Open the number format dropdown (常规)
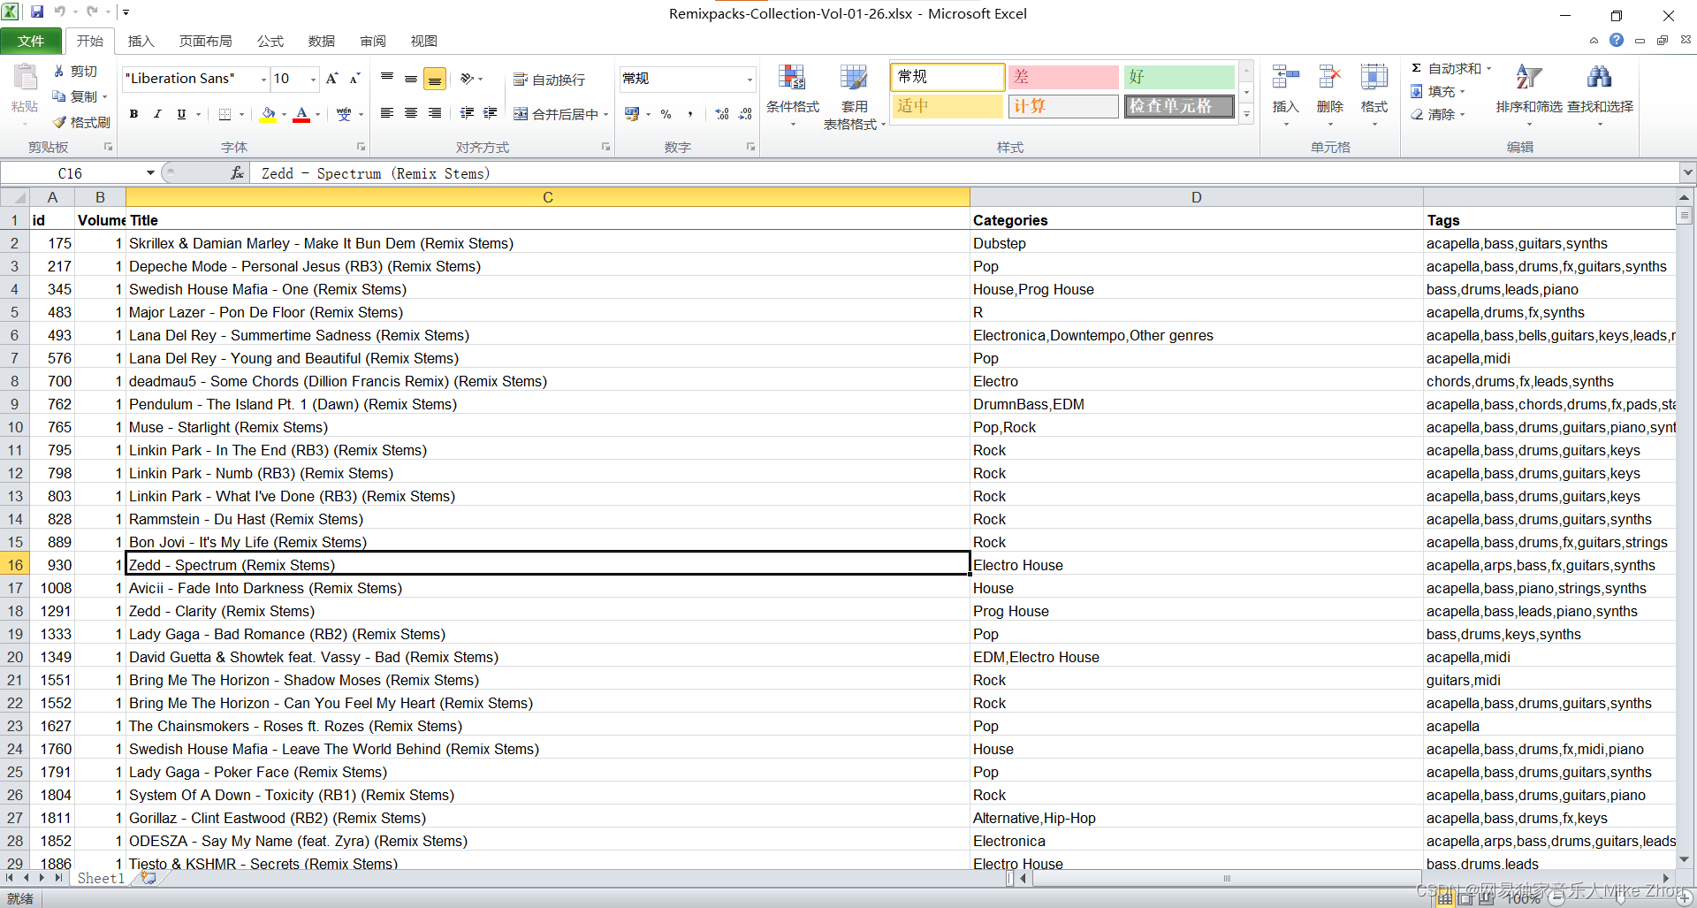1697x908 pixels. click(750, 79)
